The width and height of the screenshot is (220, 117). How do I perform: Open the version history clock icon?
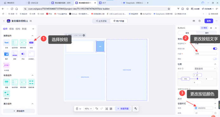coord(200,21)
